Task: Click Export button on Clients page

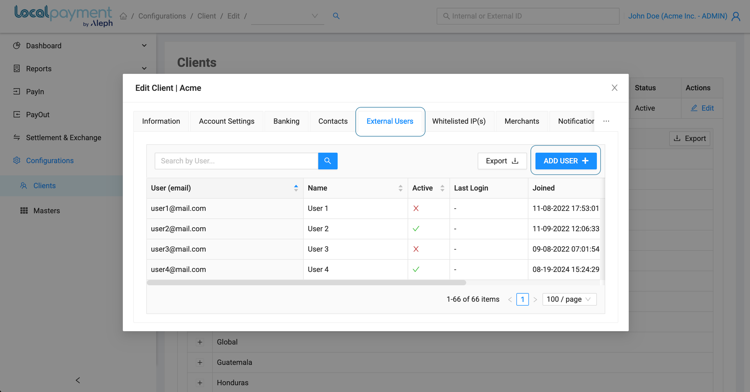Action: coord(690,138)
